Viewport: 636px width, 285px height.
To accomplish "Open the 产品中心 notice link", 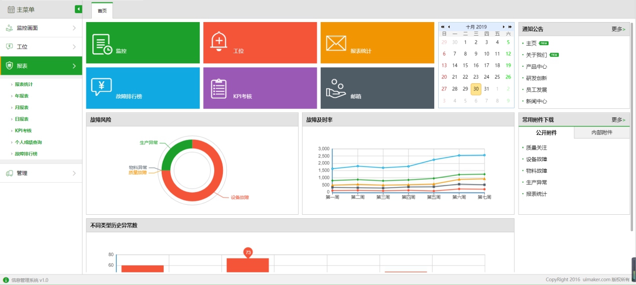I will [537, 67].
